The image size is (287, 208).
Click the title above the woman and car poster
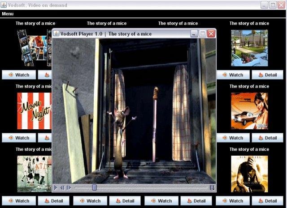pyautogui.click(x=249, y=86)
